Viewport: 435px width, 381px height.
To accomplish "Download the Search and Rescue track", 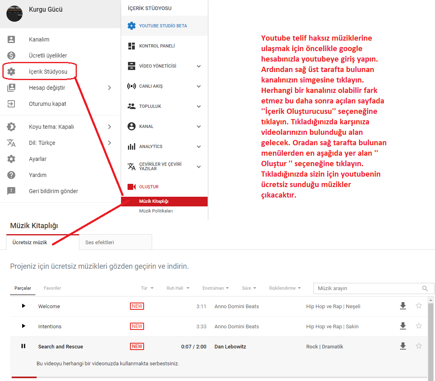I will click(x=403, y=346).
